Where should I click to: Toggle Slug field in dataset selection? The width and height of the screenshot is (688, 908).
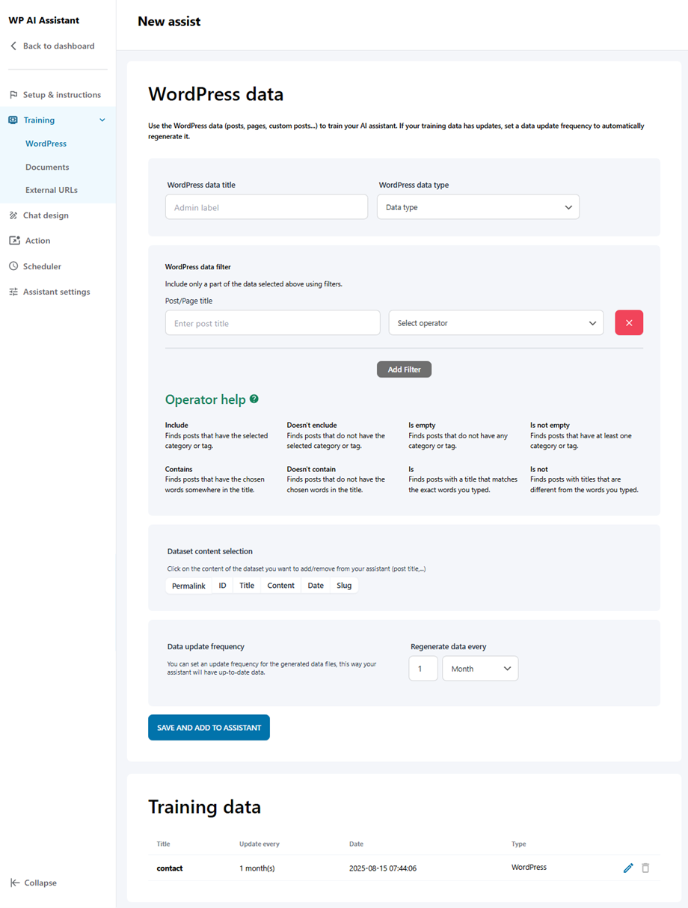pos(344,586)
